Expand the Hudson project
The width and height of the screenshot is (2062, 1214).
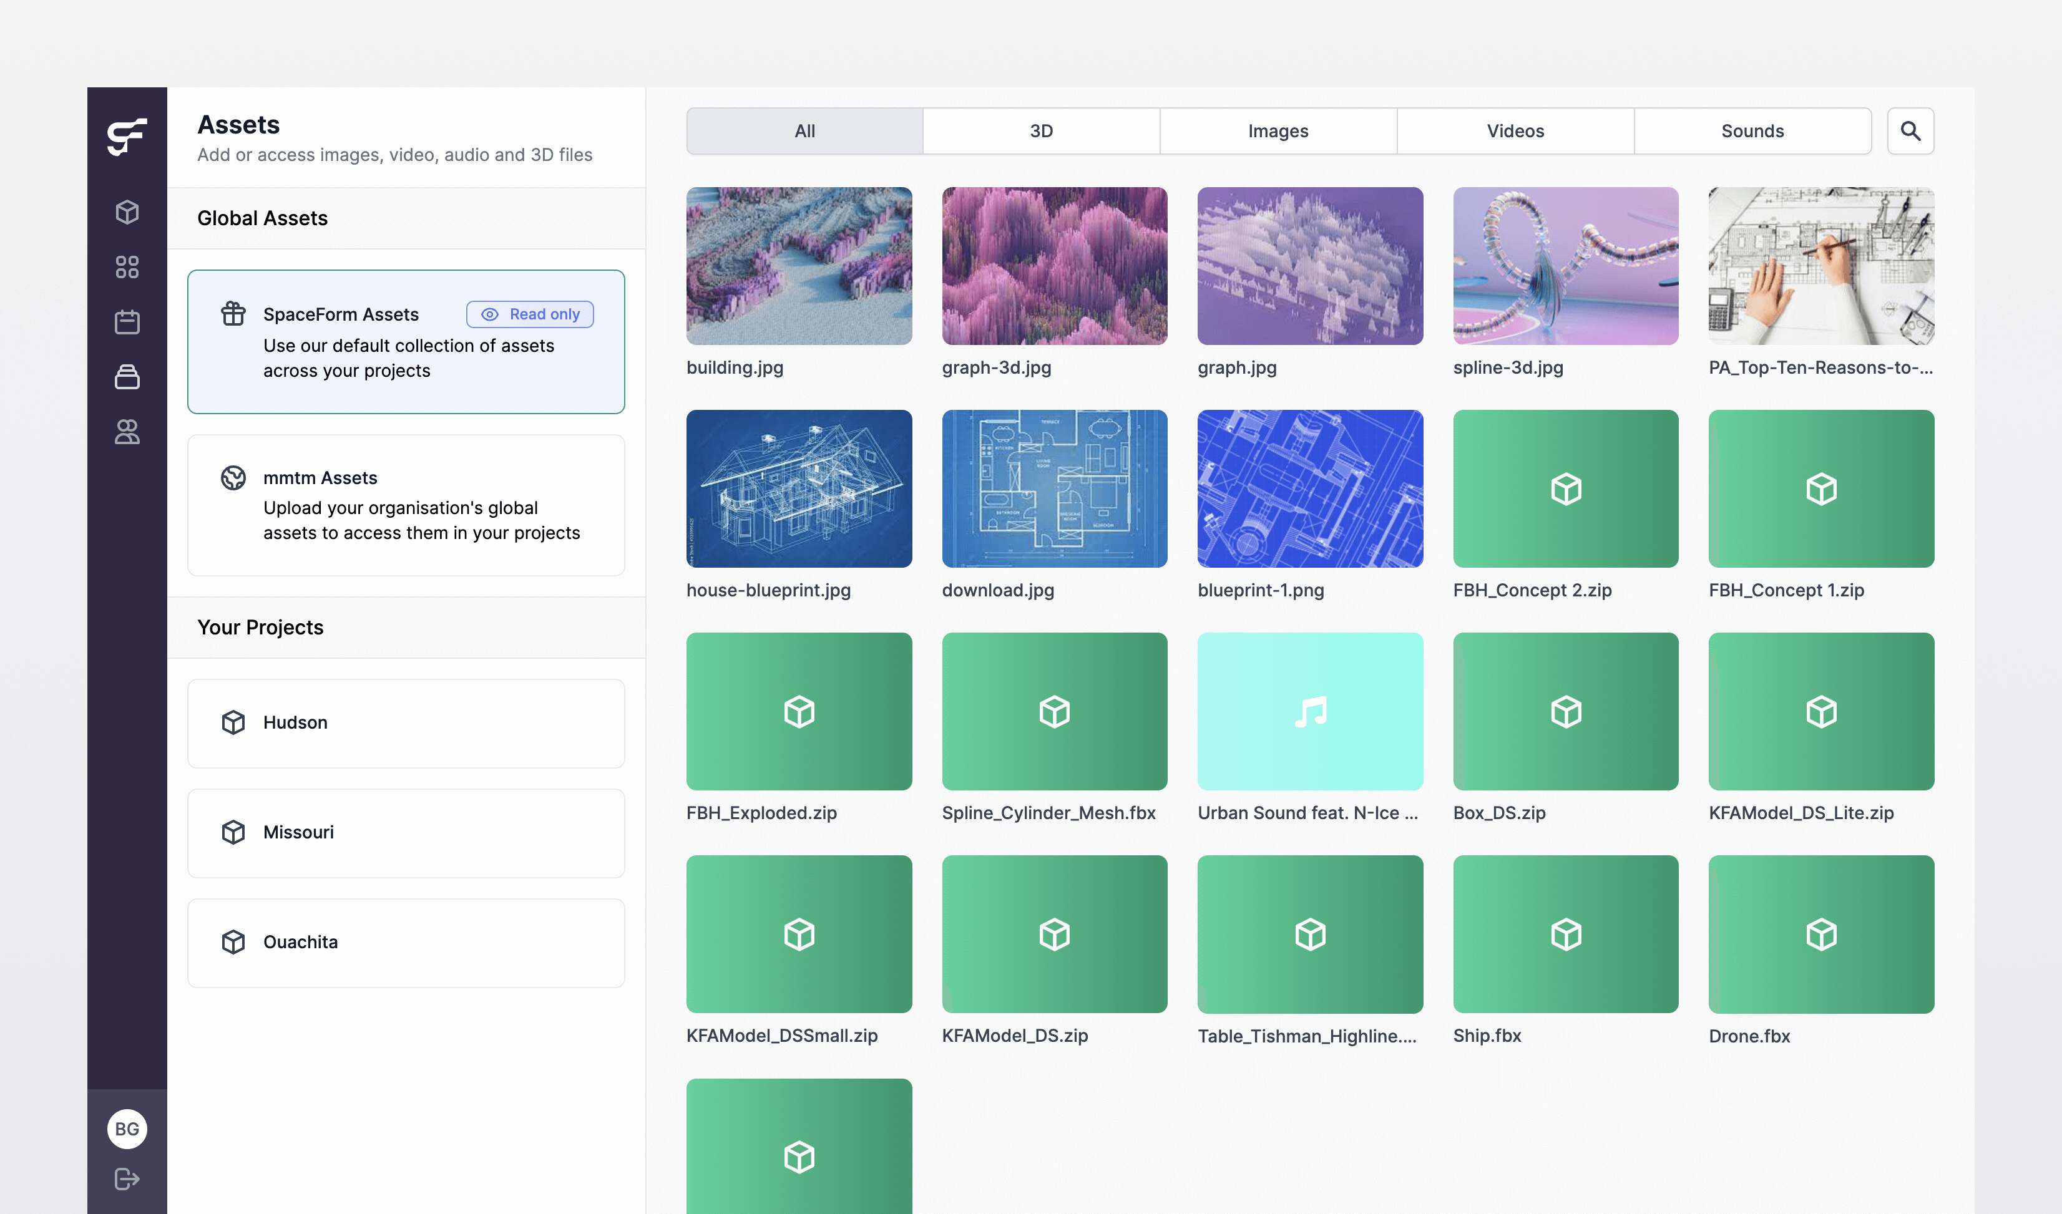406,722
